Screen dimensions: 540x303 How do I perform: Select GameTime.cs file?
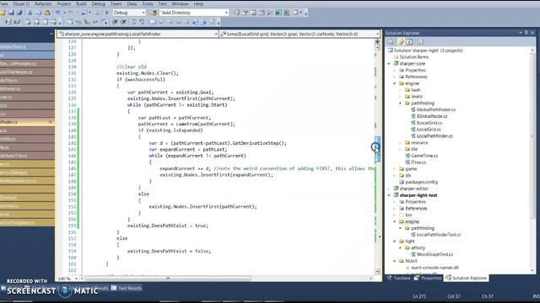tap(424, 156)
